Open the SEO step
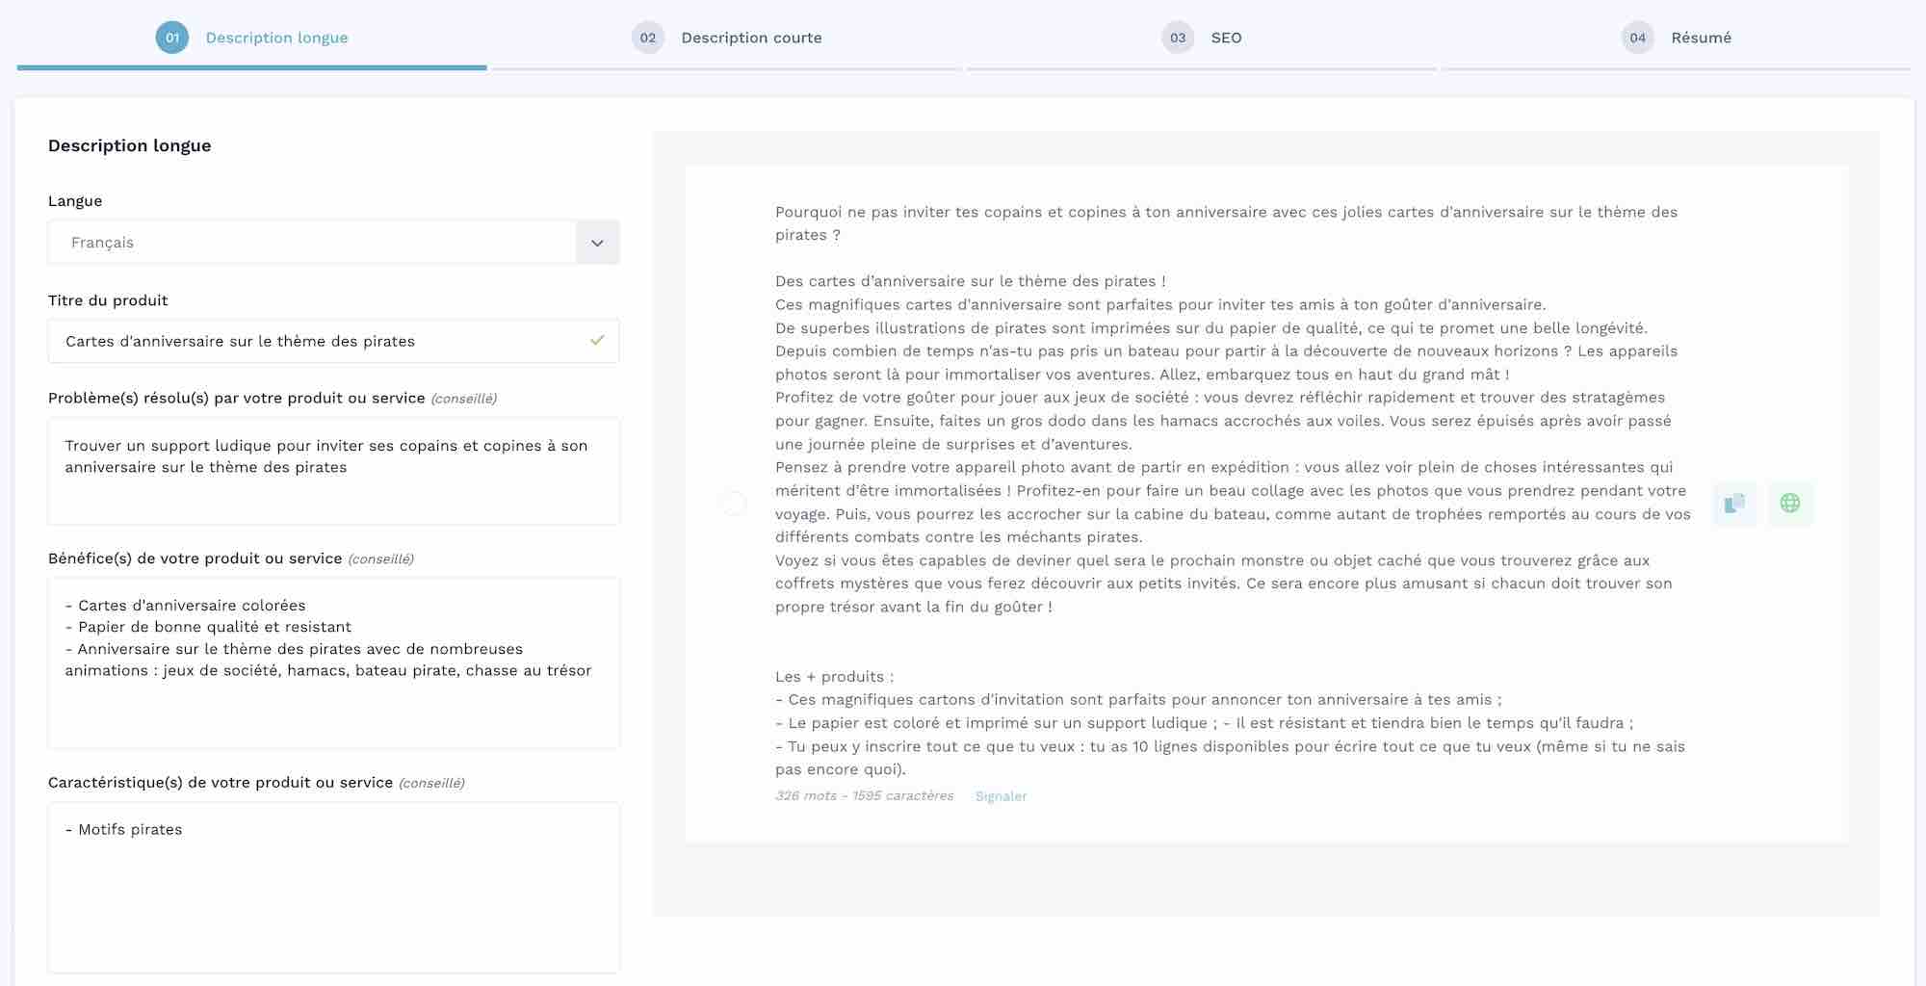 click(1225, 38)
